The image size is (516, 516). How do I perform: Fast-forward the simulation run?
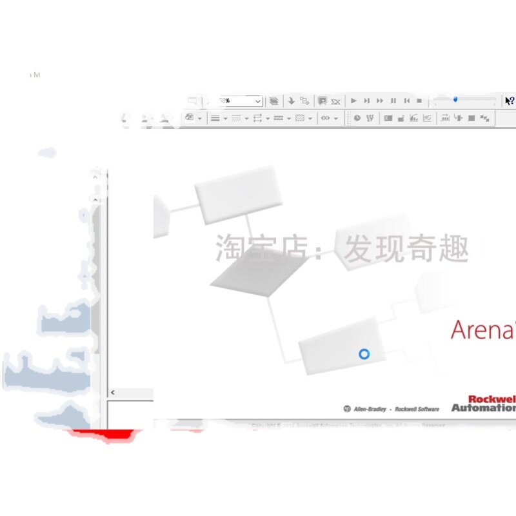tap(380, 101)
